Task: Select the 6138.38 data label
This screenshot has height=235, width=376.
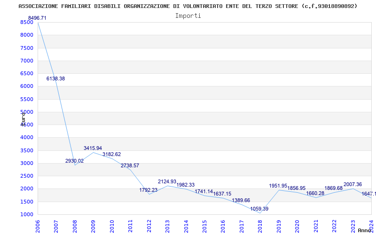Action: (x=55, y=78)
